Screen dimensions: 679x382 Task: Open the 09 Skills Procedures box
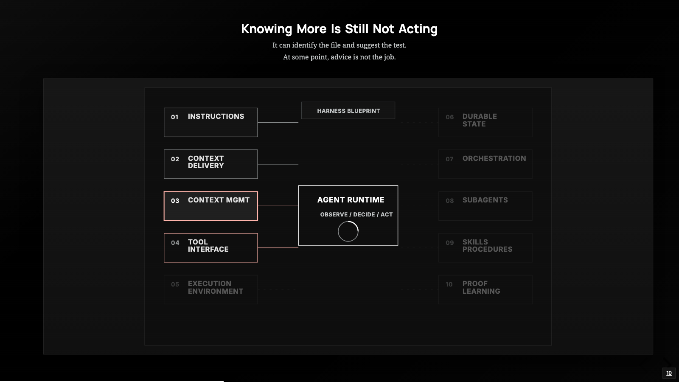485,248
